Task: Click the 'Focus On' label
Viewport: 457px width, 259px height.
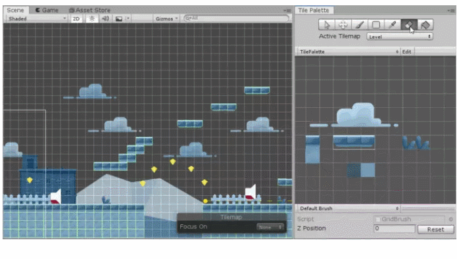Action: (193, 227)
